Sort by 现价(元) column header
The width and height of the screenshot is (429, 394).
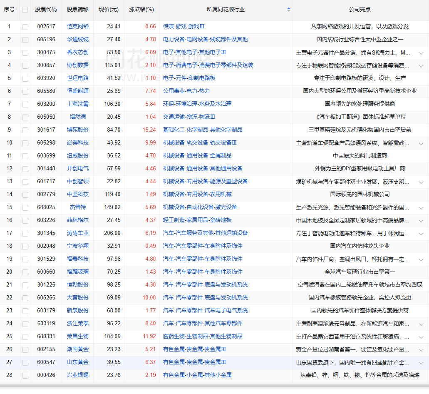coord(109,9)
